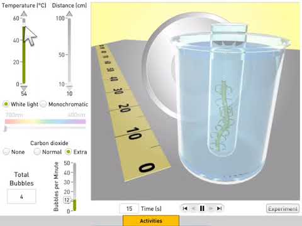Click the distance value 10 below the slider

coord(69,94)
